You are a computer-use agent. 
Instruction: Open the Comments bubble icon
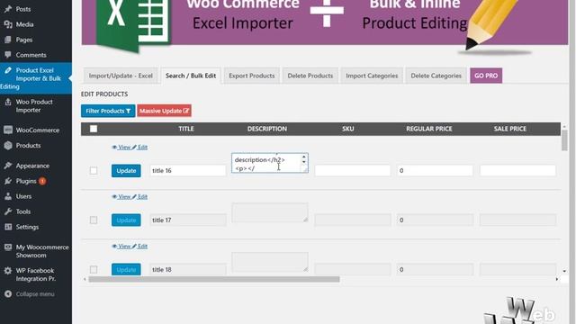8,55
